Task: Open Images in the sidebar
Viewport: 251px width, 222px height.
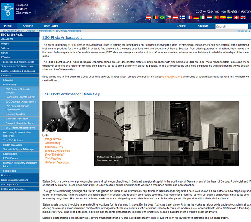Action: coord(20,44)
